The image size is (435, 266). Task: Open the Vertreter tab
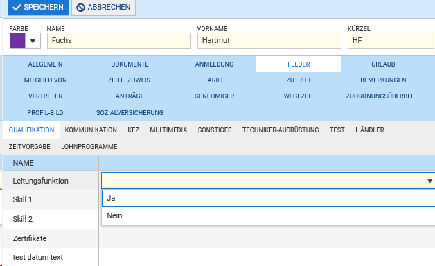(x=46, y=96)
